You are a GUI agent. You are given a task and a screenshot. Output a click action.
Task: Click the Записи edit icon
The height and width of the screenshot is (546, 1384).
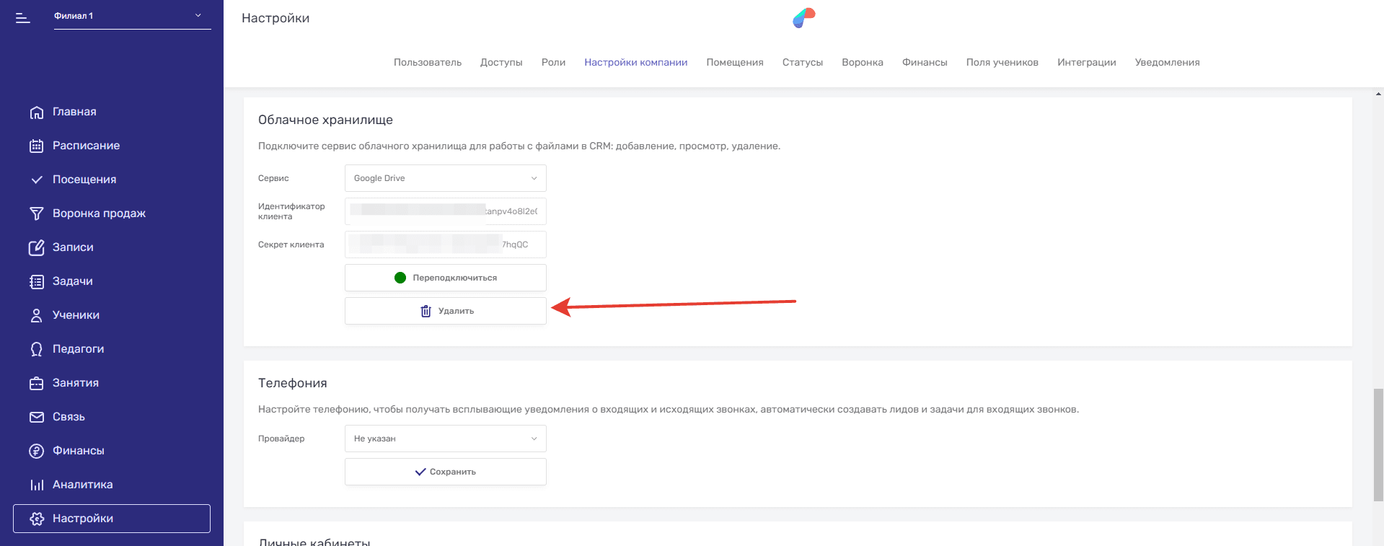(x=37, y=248)
